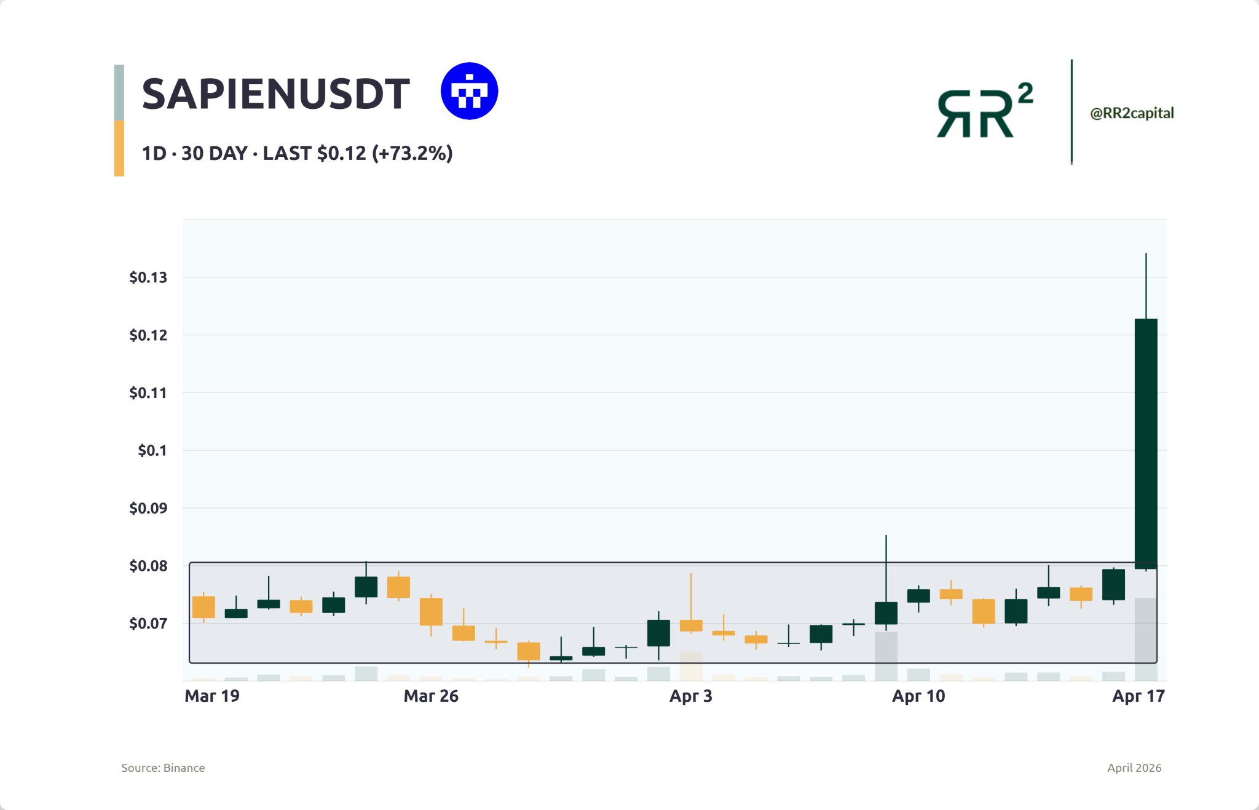Select the Apr 10 date label
Image resolution: width=1259 pixels, height=810 pixels.
[x=918, y=696]
